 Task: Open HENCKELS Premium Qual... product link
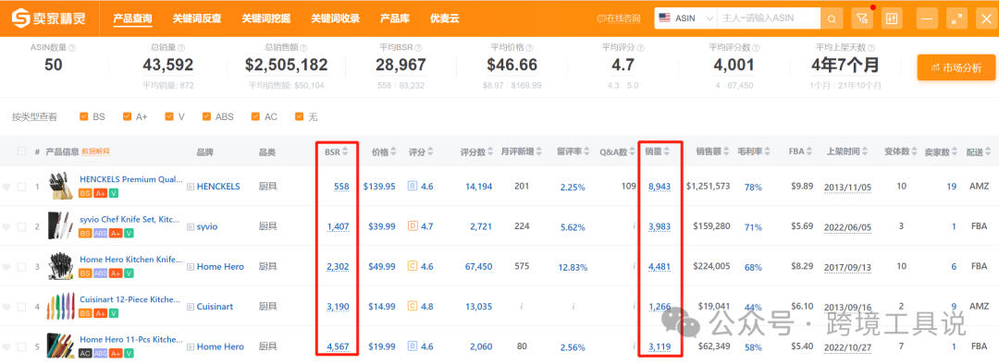click(x=130, y=179)
